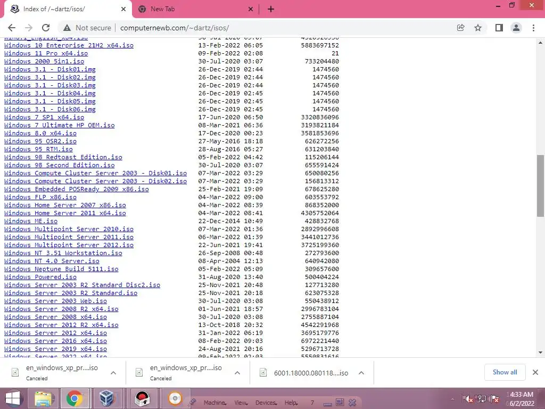Go back to previous page
The height and width of the screenshot is (409, 545).
click(12, 28)
